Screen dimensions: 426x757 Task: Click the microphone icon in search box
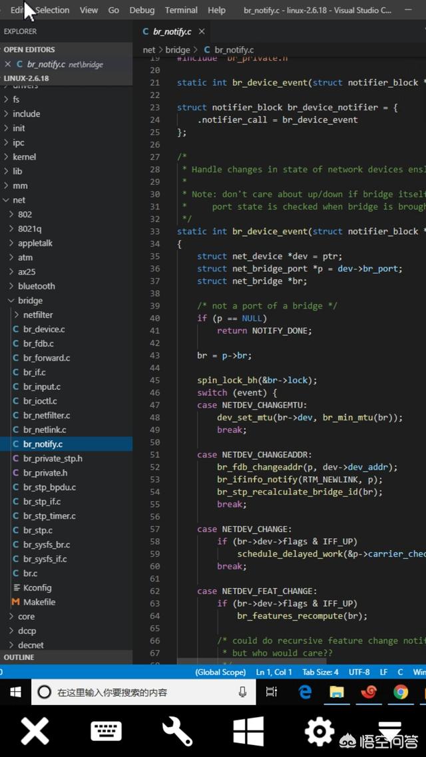pyautogui.click(x=243, y=692)
